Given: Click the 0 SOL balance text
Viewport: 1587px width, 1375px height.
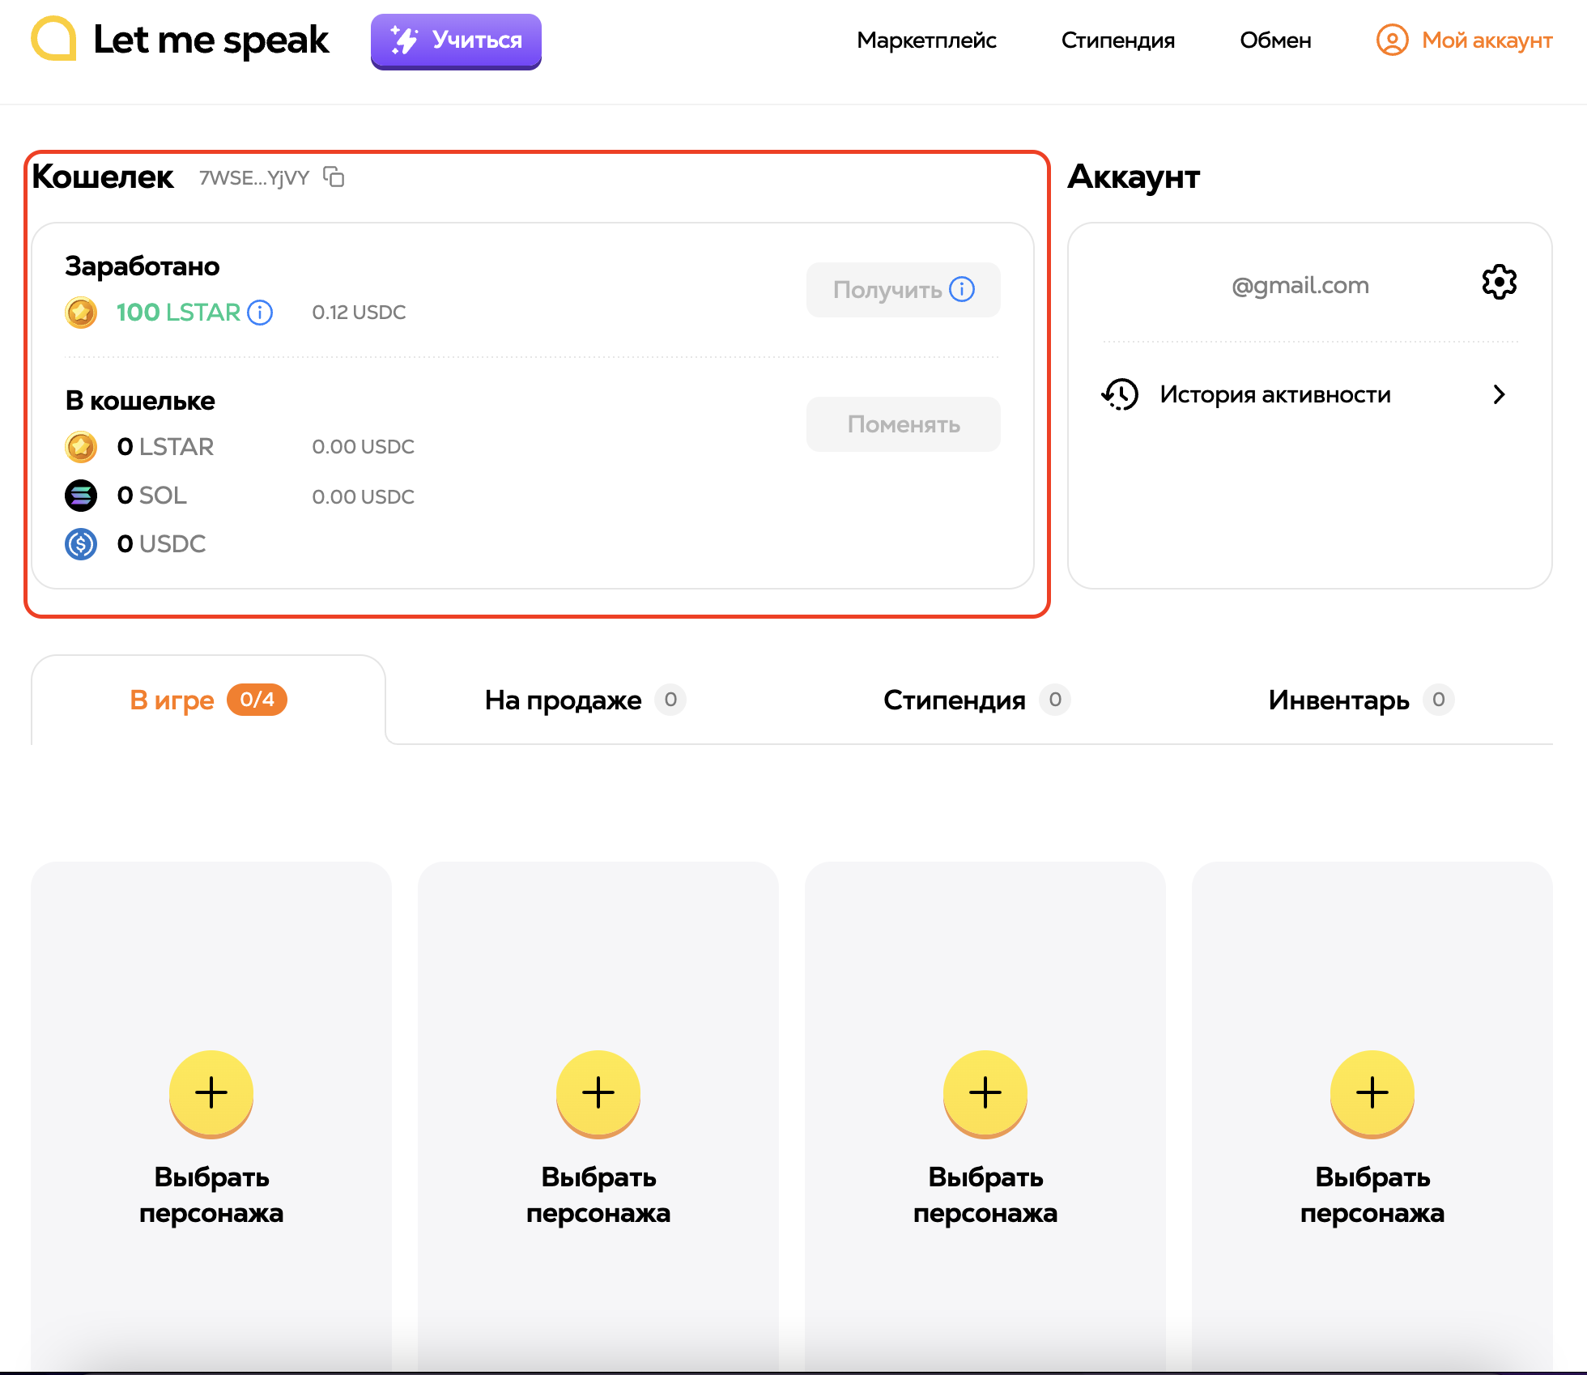Looking at the screenshot, I should click(152, 496).
